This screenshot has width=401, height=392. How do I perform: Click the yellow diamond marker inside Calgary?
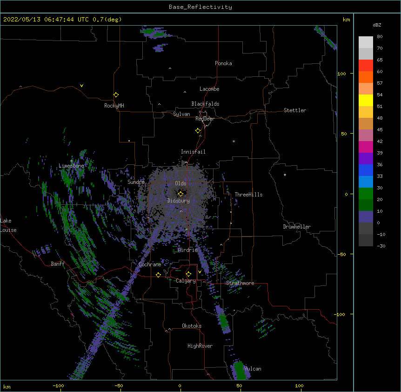pos(188,274)
